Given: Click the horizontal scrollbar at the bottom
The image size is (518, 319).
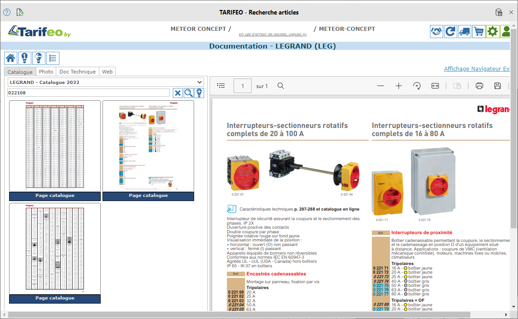Looking at the screenshot, I should pyautogui.click(x=239, y=314).
